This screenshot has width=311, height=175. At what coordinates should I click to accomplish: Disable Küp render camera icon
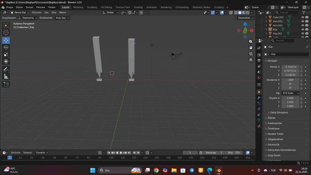(x=307, y=29)
